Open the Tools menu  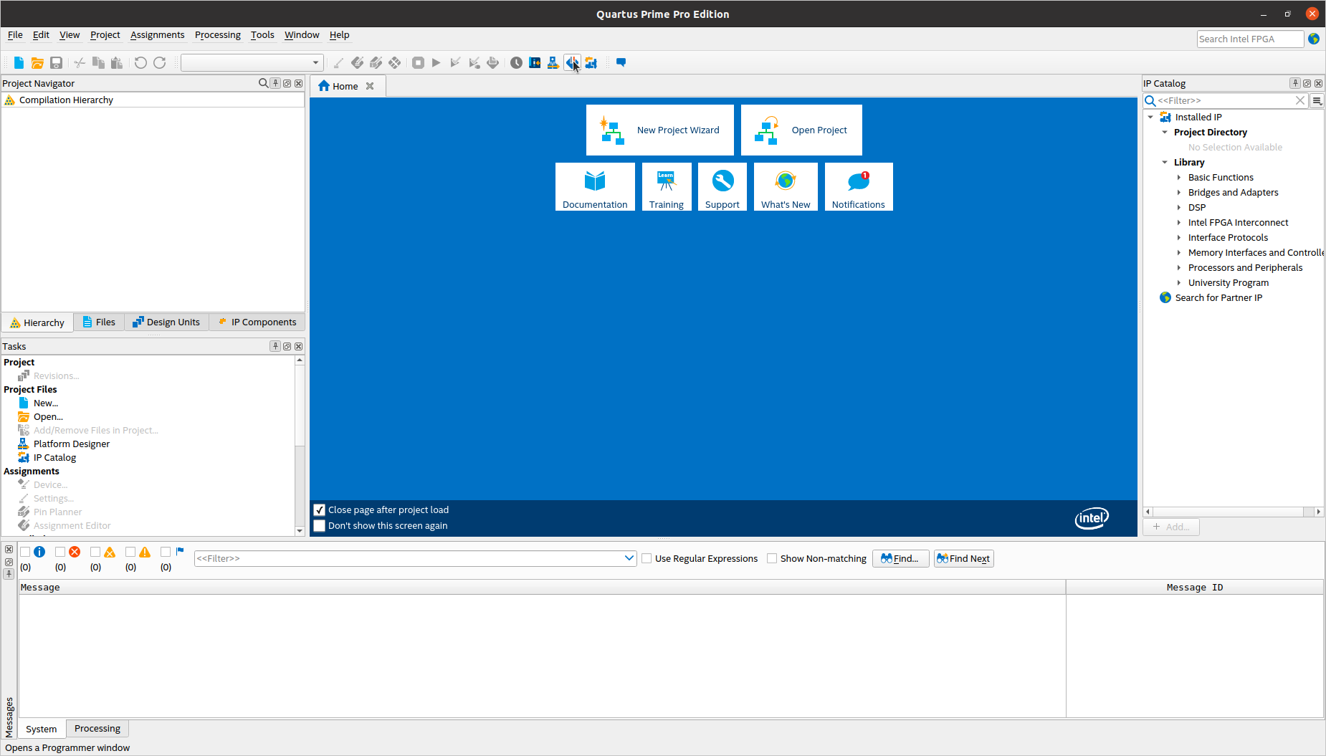pos(262,35)
